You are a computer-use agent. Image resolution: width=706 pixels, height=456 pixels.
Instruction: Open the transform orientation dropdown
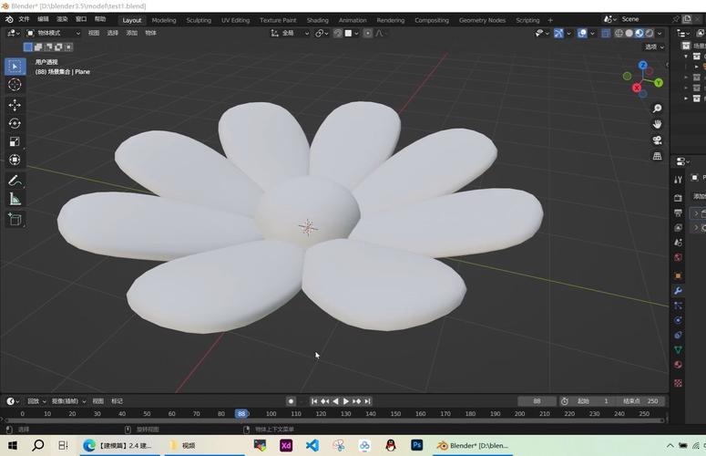pos(291,34)
